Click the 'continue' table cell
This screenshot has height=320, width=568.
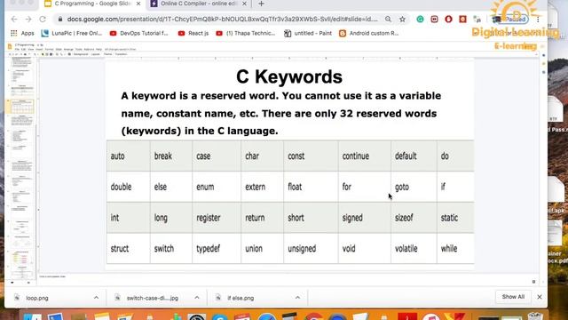click(365, 156)
